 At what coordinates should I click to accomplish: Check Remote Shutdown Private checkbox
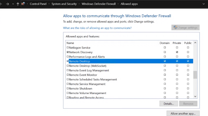tap(177, 88)
